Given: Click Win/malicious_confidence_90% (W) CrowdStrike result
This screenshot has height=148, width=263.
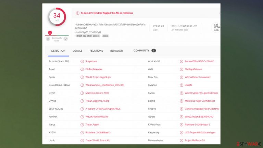Looking at the screenshot, I should click(x=105, y=85).
